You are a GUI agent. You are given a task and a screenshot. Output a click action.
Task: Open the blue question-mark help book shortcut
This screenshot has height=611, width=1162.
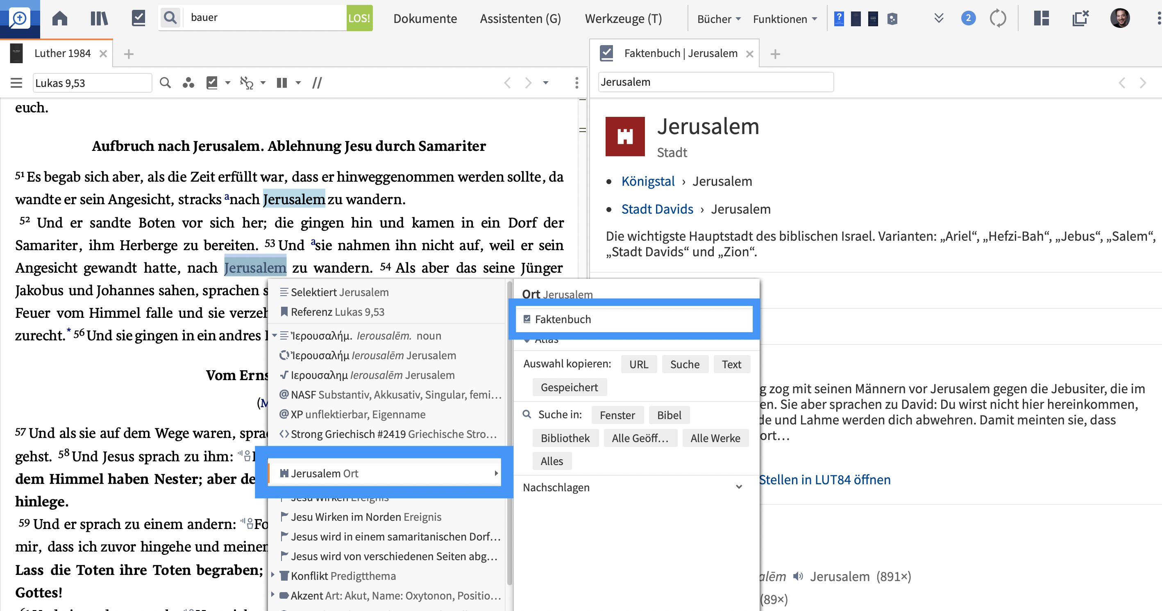pos(839,18)
